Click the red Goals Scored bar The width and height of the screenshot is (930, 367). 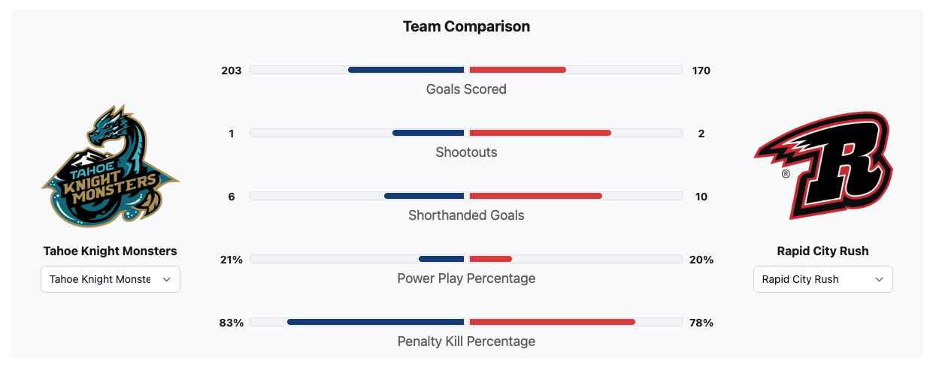[x=517, y=70]
